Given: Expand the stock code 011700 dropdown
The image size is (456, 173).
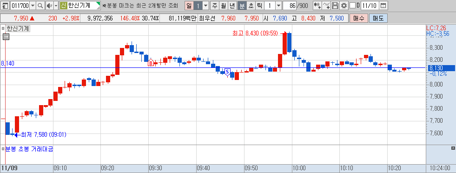Looking at the screenshot, I should (33, 5).
